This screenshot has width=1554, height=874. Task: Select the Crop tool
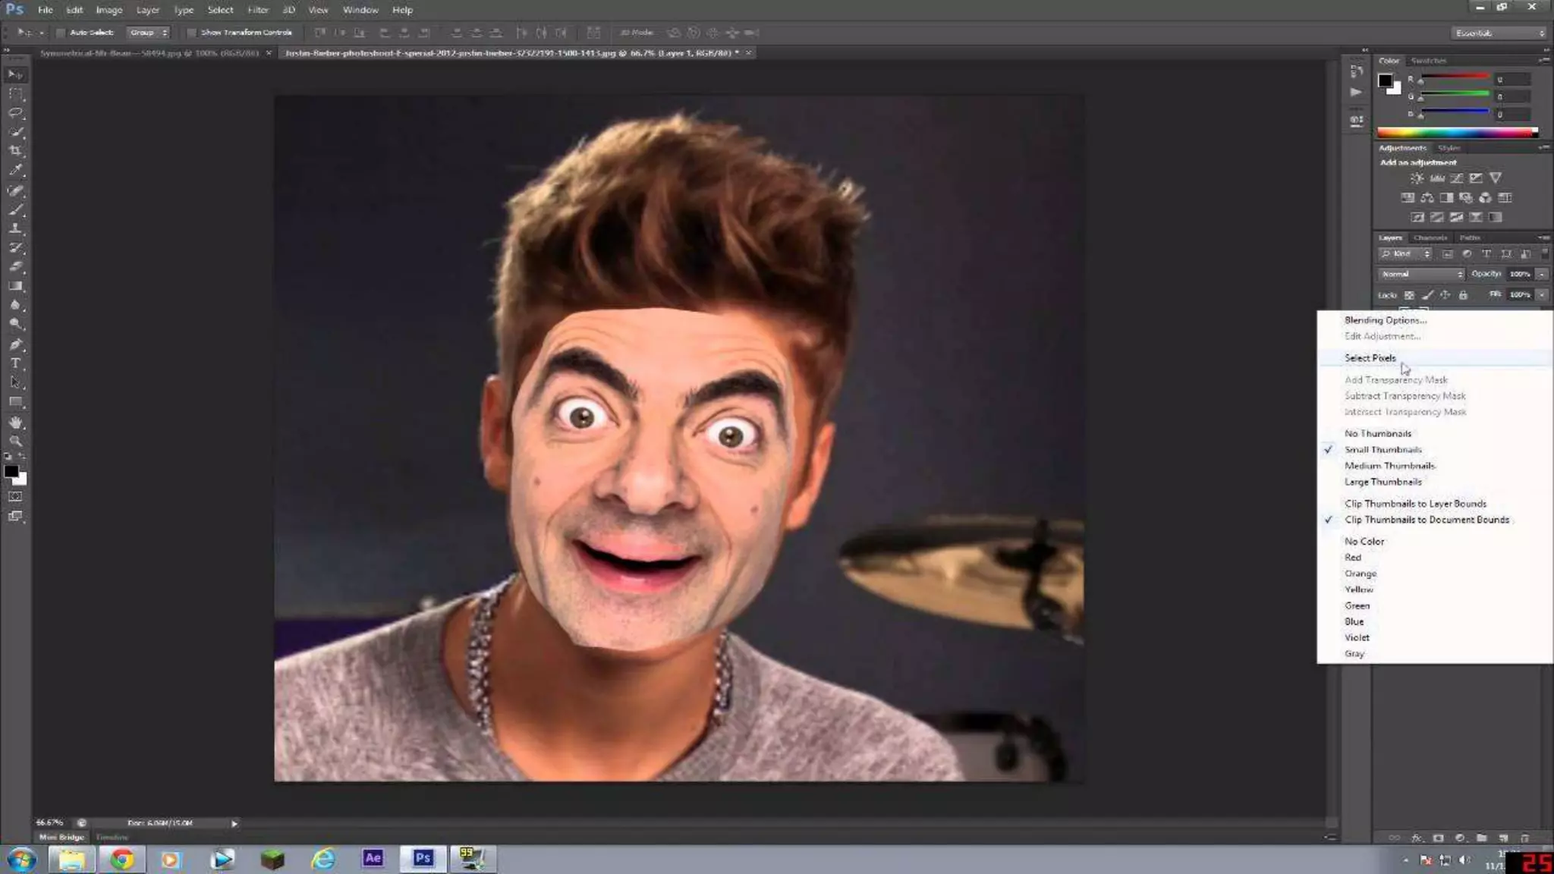coord(16,151)
